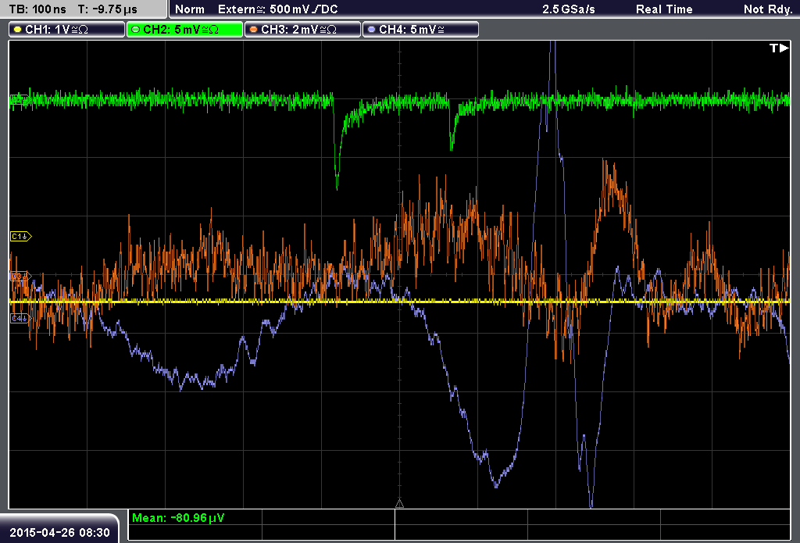Select the CH2: 5mV channel tab
The height and width of the screenshot is (543, 800).
184,30
